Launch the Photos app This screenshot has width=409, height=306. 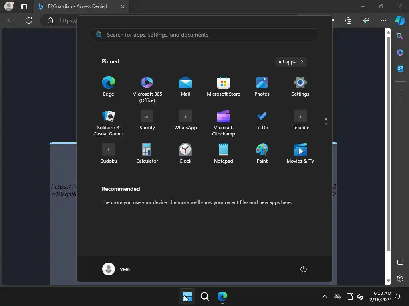pyautogui.click(x=262, y=86)
